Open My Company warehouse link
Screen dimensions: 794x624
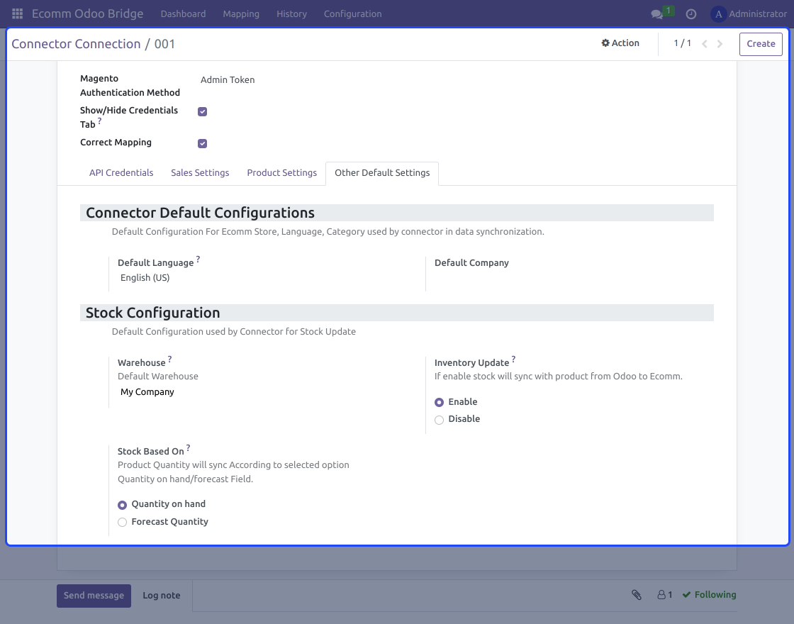tap(147, 392)
